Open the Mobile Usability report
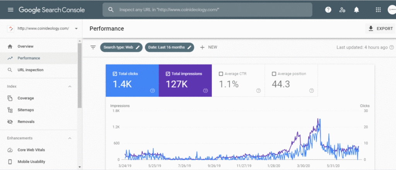The height and width of the screenshot is (170, 396). click(39, 161)
